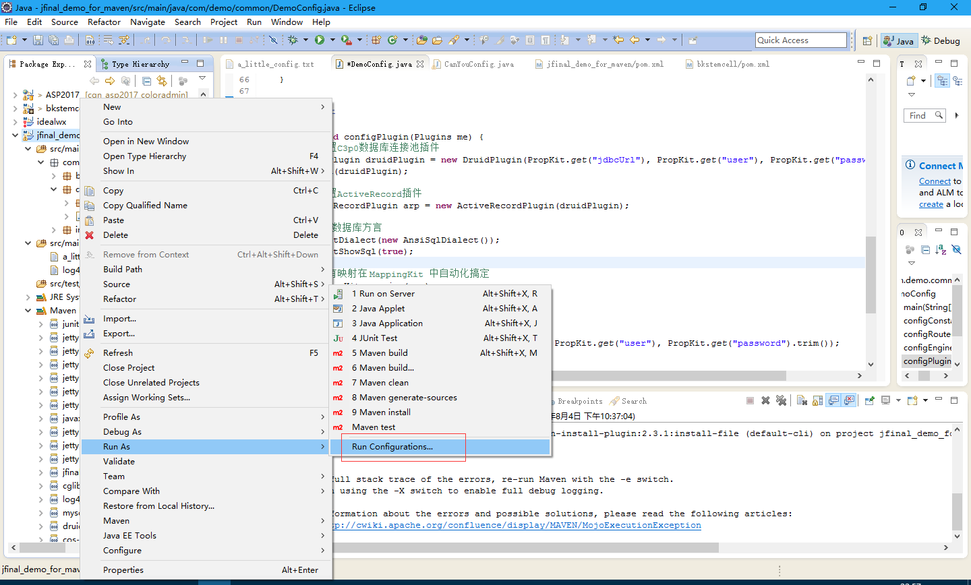Open dropdown next to External Tools icon
This screenshot has height=585, width=971.
pos(359,40)
